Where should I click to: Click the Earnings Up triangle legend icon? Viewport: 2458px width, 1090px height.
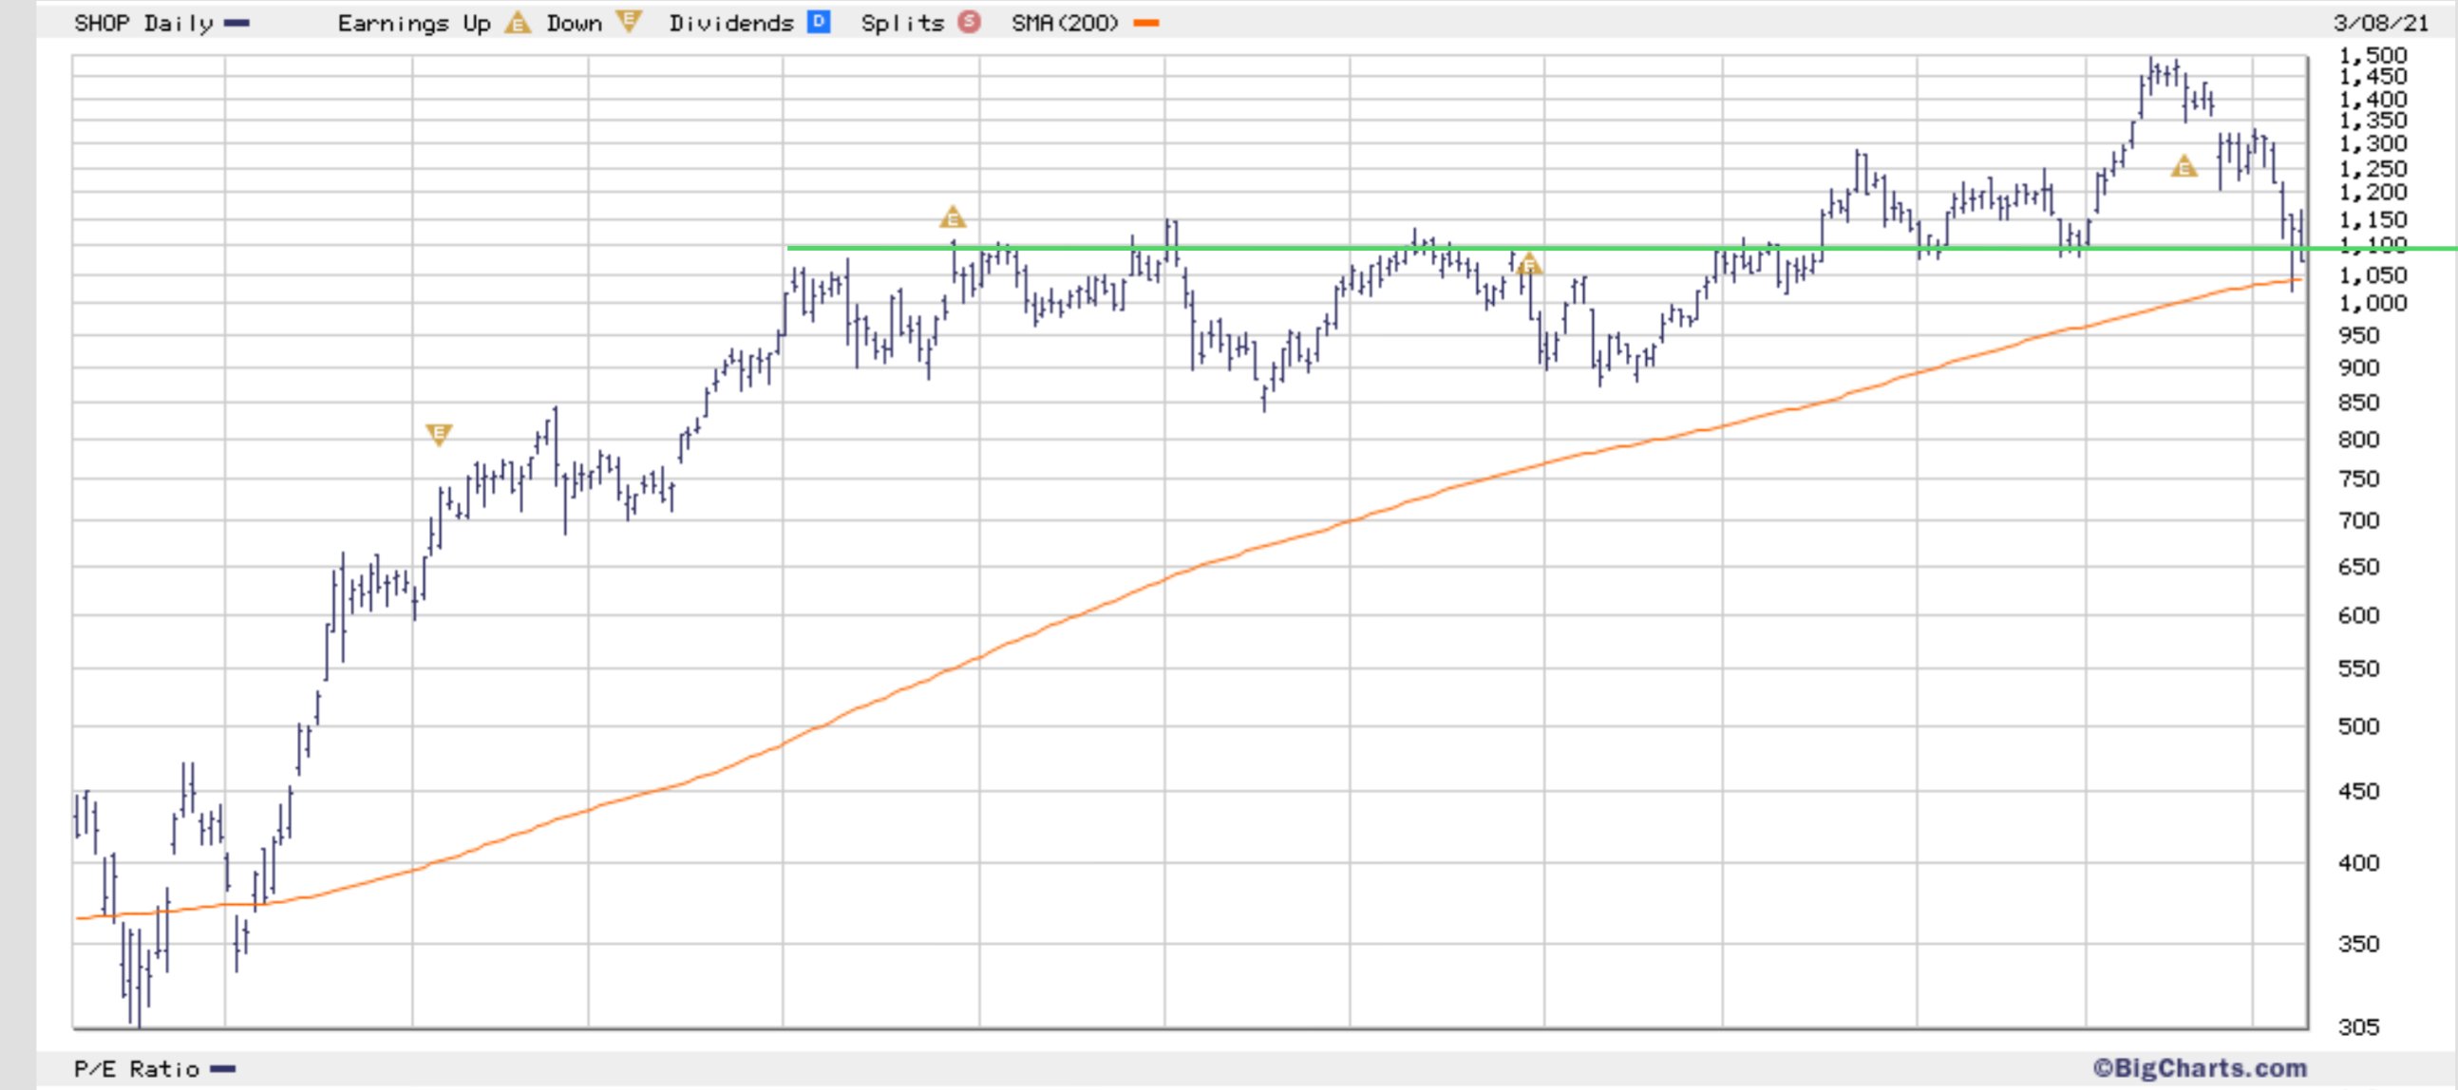(x=518, y=23)
